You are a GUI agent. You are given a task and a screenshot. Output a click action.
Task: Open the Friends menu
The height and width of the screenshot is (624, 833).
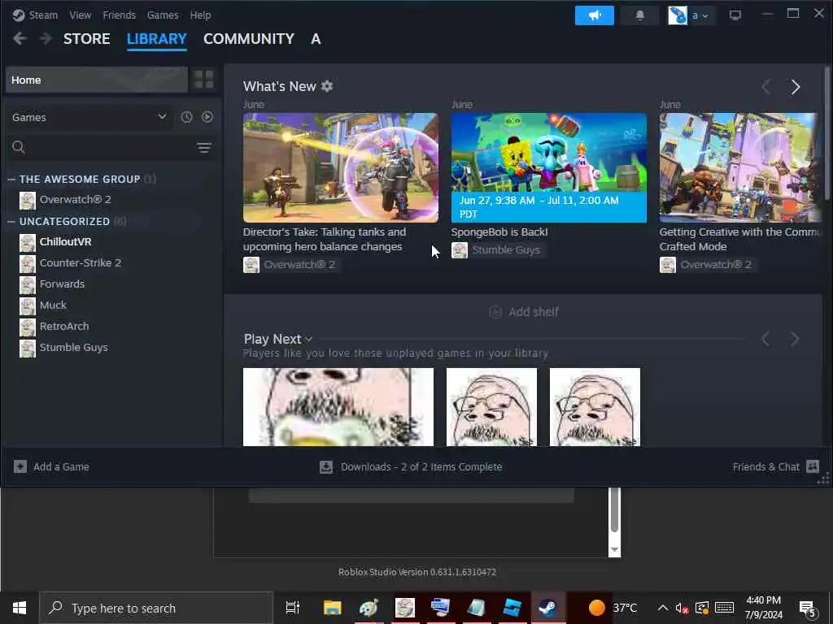[119, 15]
